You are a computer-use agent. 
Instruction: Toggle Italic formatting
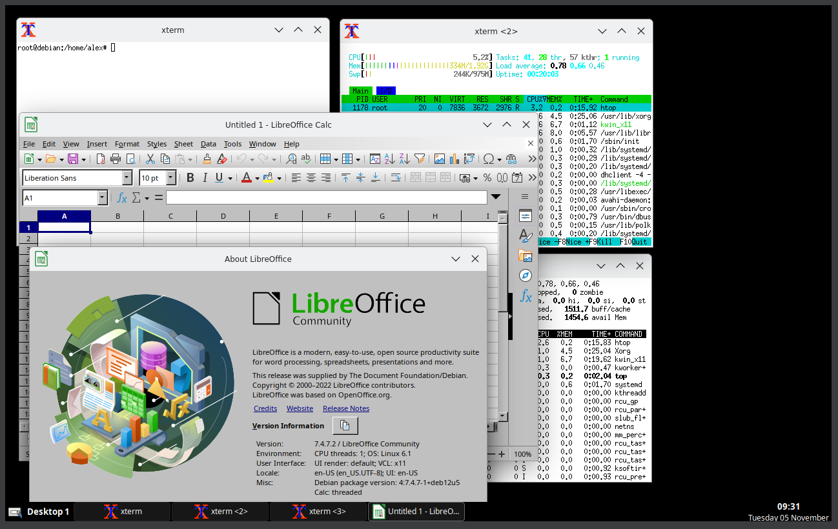(205, 178)
